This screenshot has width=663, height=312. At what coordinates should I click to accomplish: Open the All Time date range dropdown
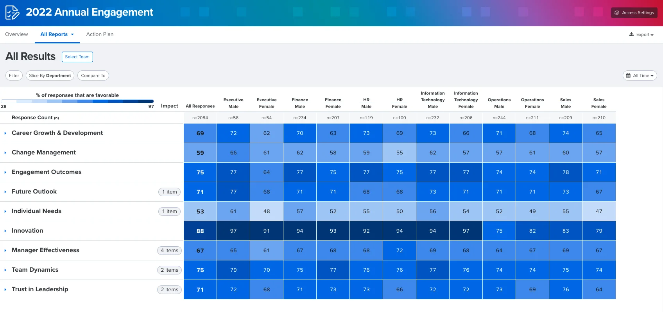[640, 75]
